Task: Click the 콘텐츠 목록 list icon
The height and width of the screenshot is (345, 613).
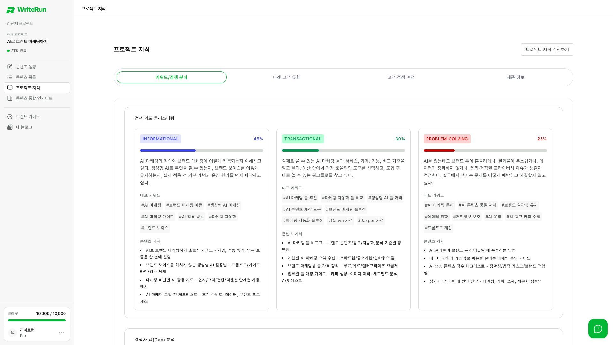Action: pos(10,77)
